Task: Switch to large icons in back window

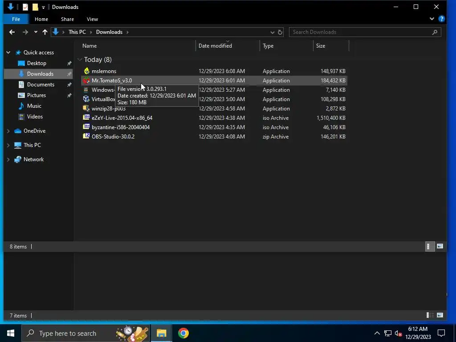Action: 440,315
